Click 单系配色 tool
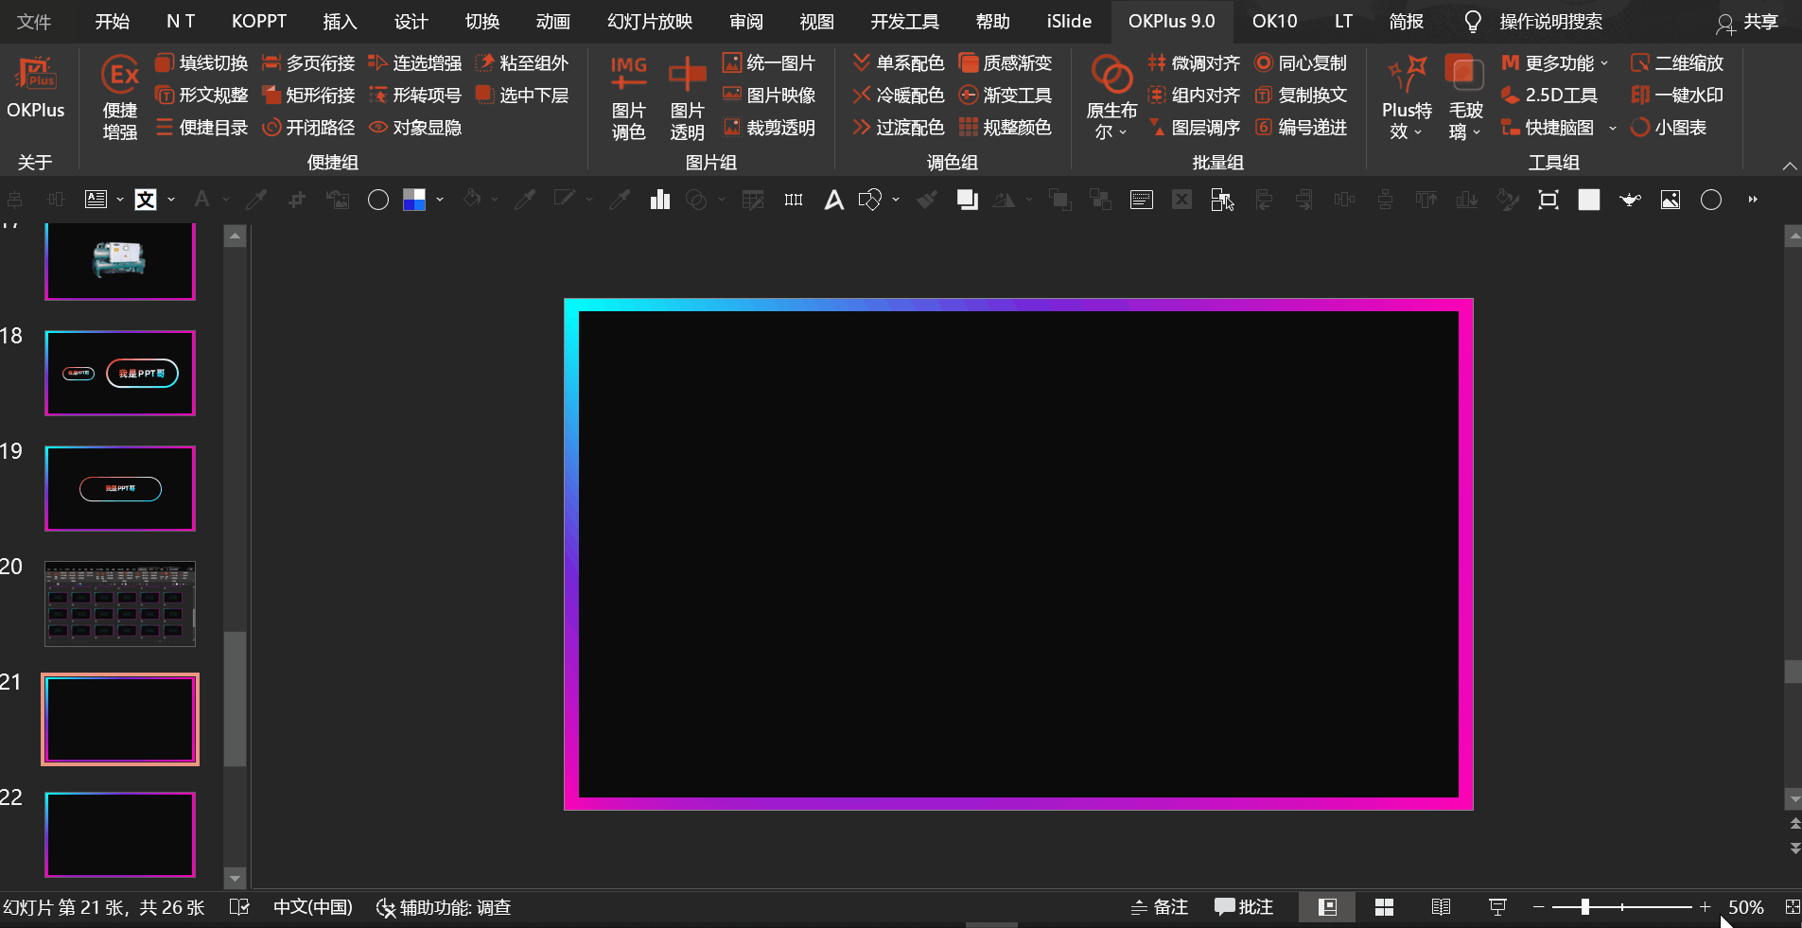The height and width of the screenshot is (928, 1802). (x=899, y=63)
